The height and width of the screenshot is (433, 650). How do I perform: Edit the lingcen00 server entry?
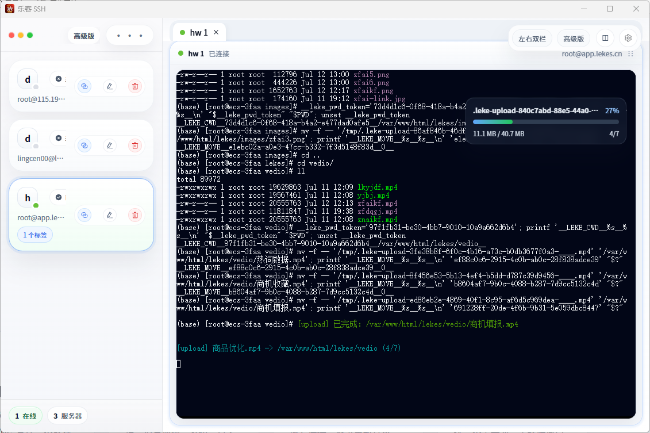[109, 145]
